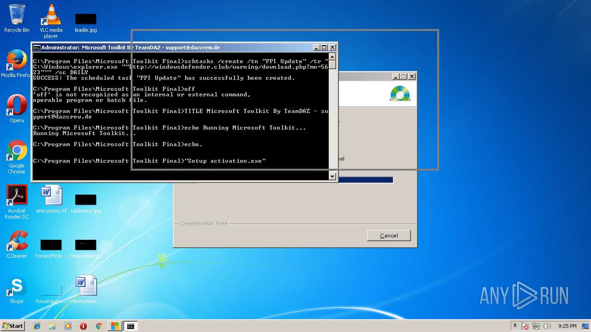Viewport: 591px width, 332px height.
Task: Select the viewnumber document icon
Action: tap(86, 290)
